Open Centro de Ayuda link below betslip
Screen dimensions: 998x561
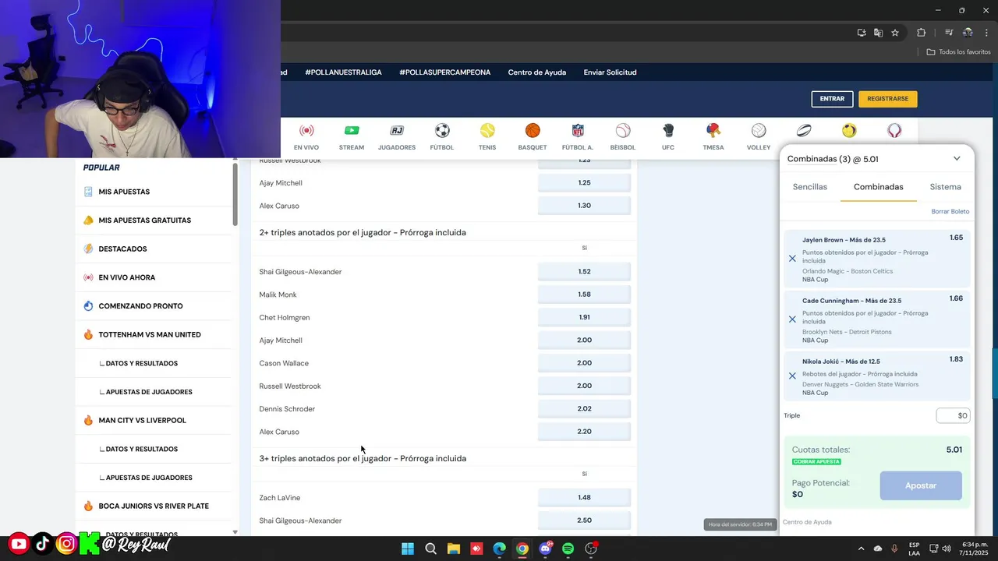(x=807, y=522)
